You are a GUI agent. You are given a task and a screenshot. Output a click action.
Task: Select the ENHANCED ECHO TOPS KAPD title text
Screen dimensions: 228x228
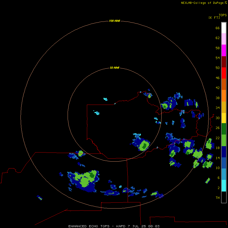point(114,226)
